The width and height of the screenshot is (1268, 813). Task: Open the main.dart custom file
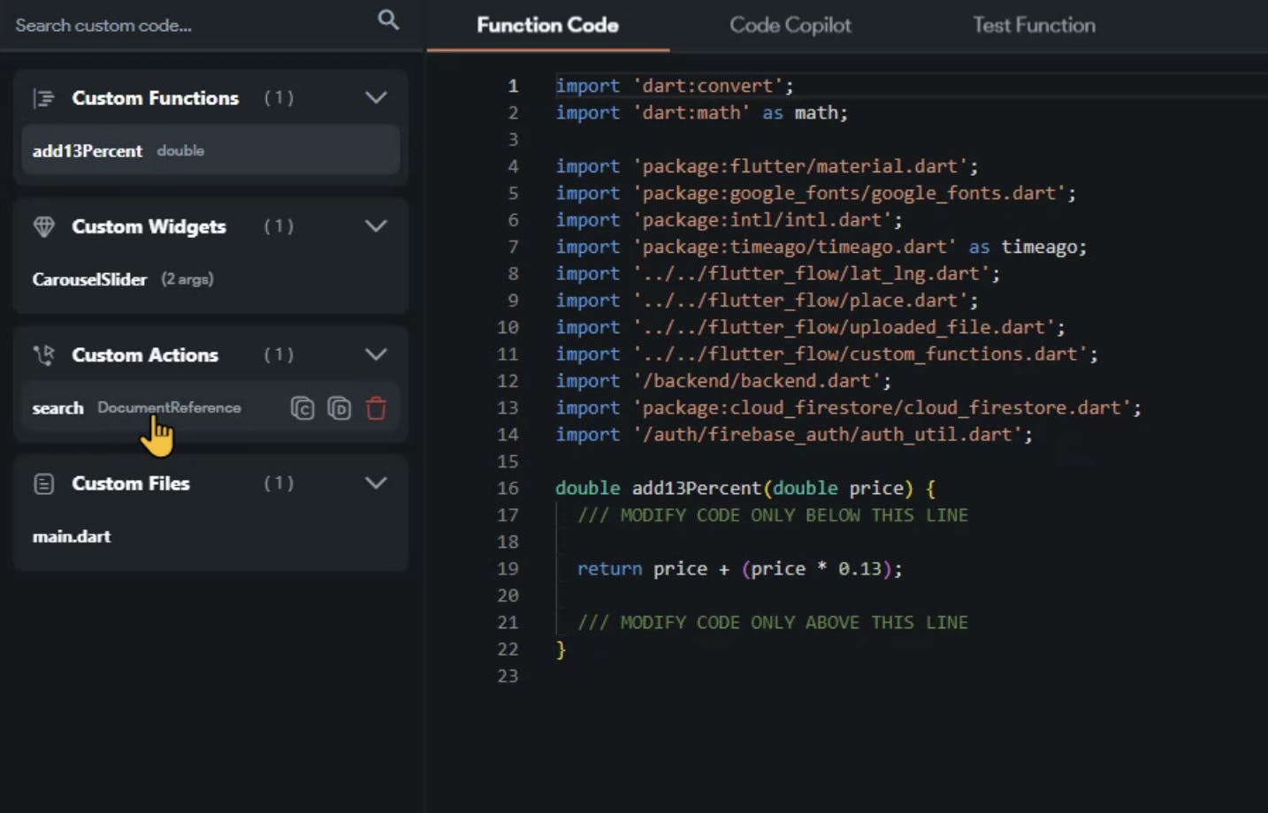(210, 536)
